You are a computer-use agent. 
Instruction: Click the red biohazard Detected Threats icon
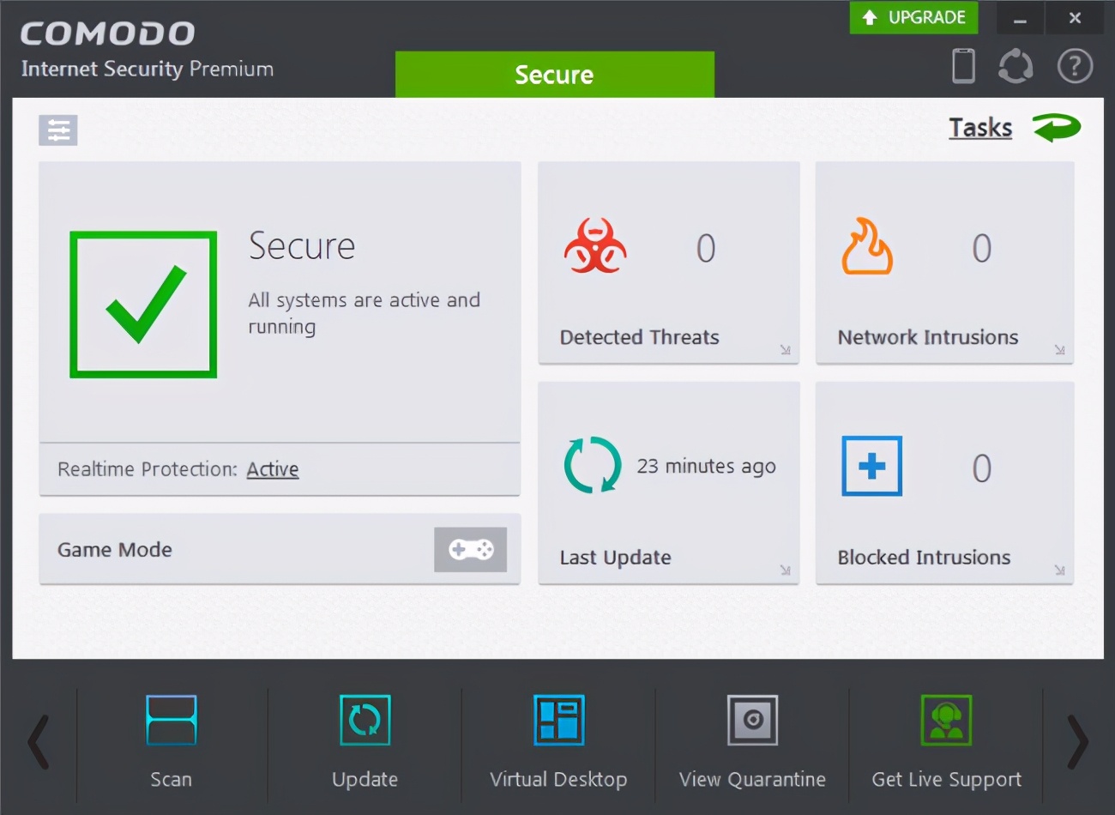[595, 246]
